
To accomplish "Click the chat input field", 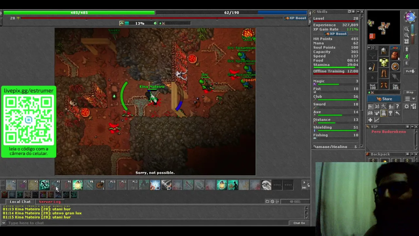I will (147, 223).
